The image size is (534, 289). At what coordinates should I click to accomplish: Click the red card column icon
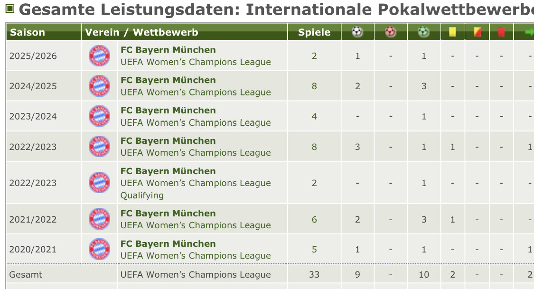(x=501, y=32)
